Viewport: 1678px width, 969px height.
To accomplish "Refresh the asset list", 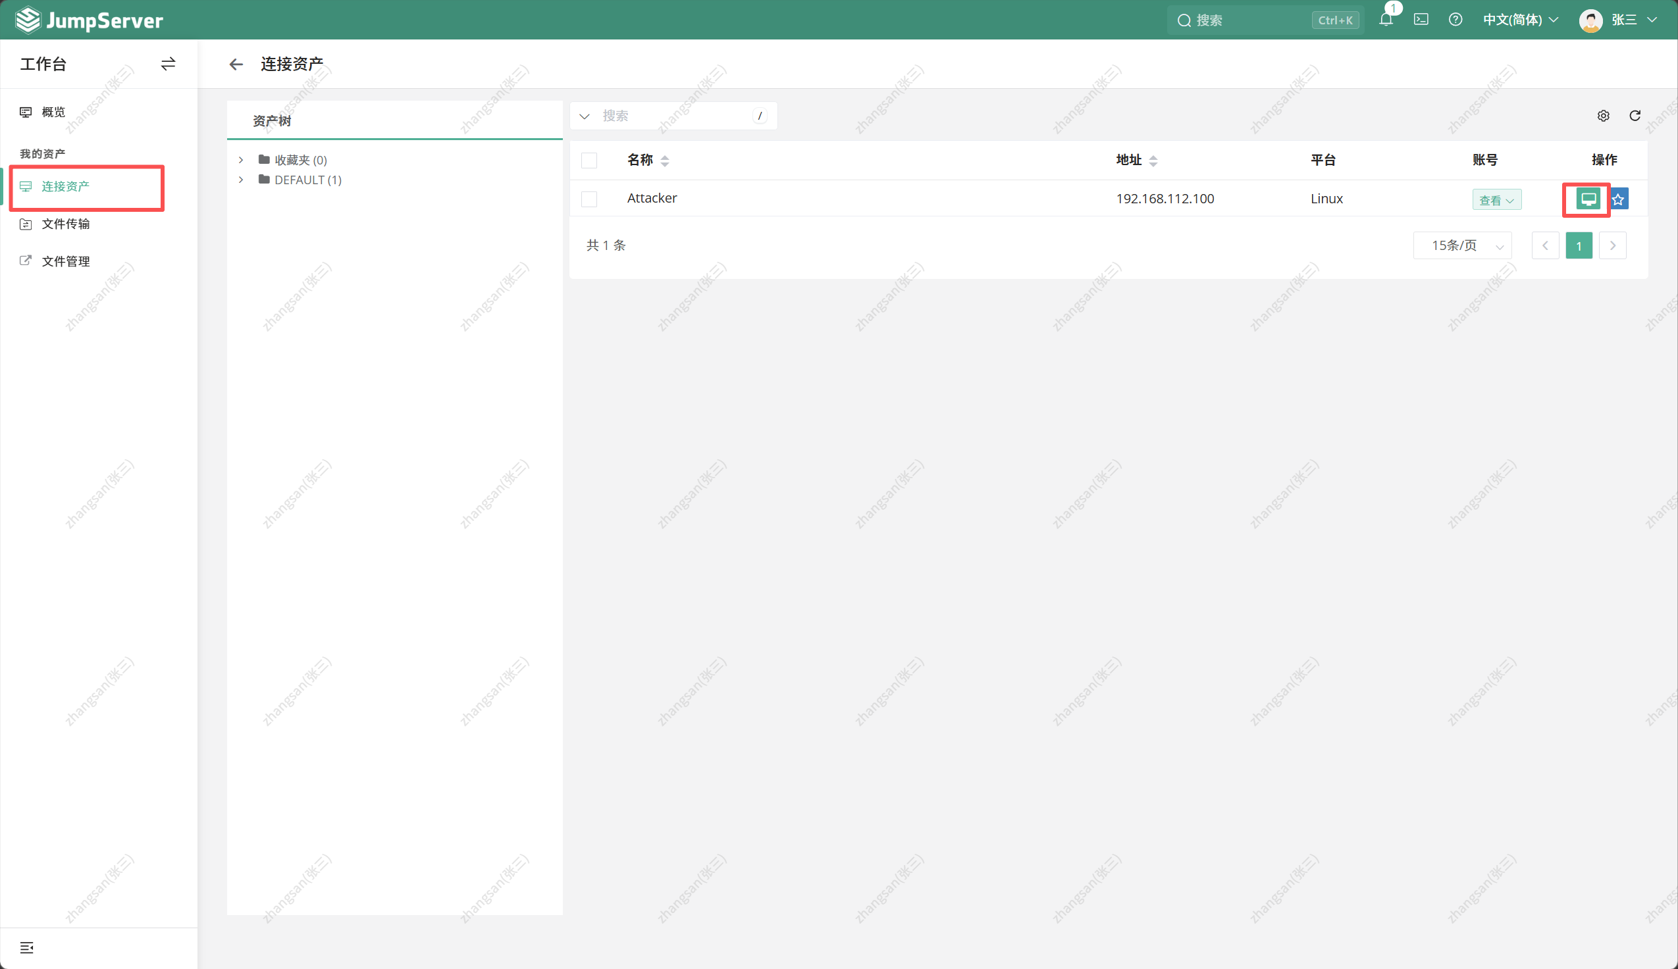I will coord(1635,116).
